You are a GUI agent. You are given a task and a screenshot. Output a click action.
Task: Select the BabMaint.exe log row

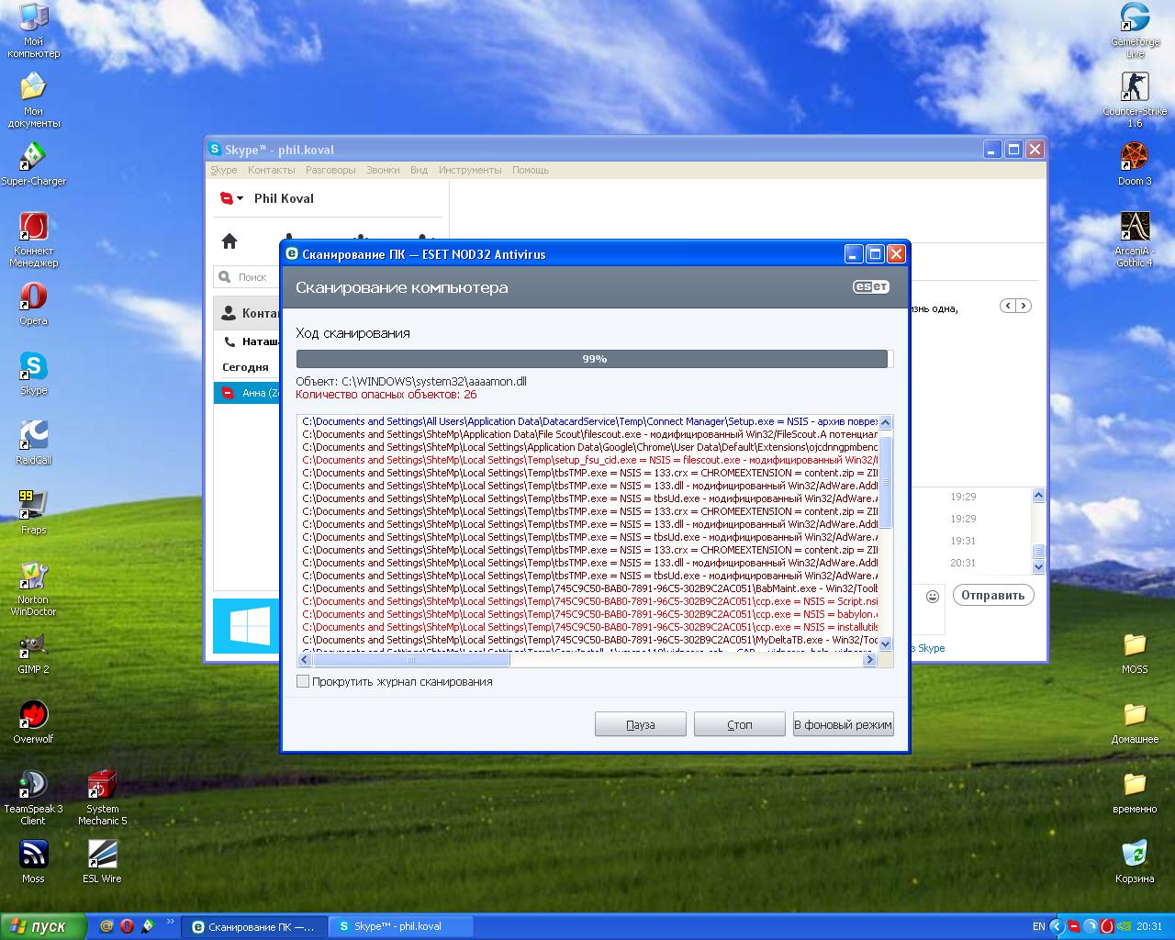coord(589,588)
